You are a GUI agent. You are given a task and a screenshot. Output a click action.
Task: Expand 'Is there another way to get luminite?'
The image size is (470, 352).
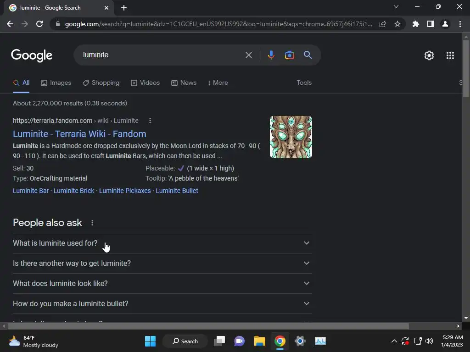coord(162,264)
